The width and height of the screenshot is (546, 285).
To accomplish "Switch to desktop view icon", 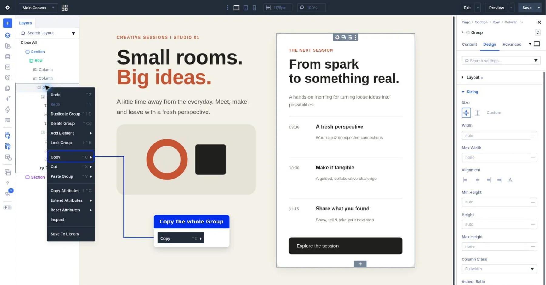I will tap(236, 8).
